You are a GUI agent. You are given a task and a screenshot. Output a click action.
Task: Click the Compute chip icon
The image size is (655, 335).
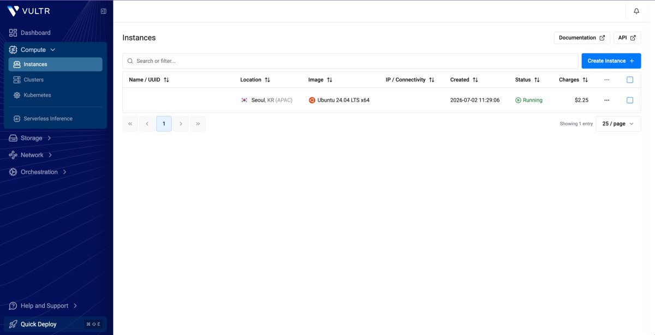[x=13, y=50]
